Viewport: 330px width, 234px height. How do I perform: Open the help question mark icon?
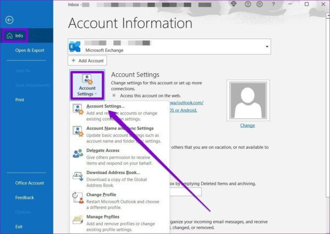coord(273,4)
